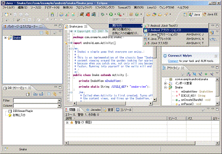Open the 編集(E) menu
The image size is (222, 154).
point(22,7)
